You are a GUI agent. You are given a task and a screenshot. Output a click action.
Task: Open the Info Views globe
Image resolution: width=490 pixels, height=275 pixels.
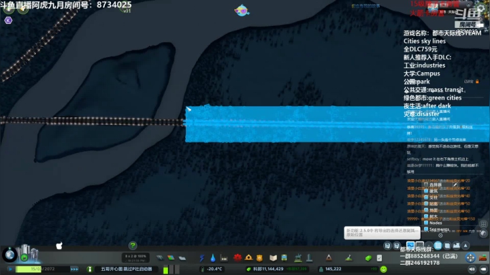(x=10, y=255)
